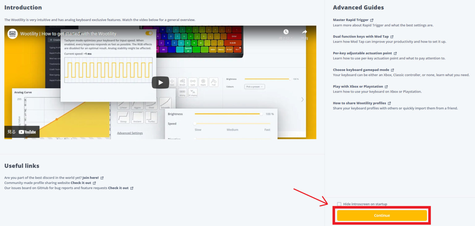
Task: Click text 'Learn more about Rapid Trigger and what the best settings are.'
Action: 383,25
